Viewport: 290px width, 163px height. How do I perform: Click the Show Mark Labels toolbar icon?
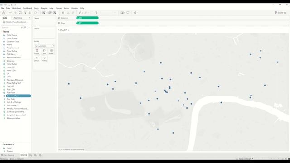click(x=92, y=13)
